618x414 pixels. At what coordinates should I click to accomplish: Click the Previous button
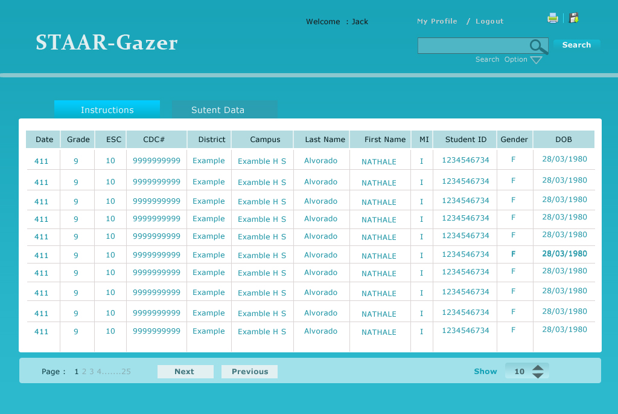pos(249,371)
